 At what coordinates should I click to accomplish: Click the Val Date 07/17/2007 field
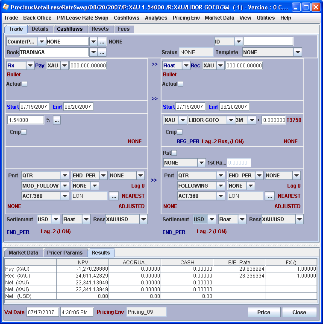pyautogui.click(x=43, y=312)
